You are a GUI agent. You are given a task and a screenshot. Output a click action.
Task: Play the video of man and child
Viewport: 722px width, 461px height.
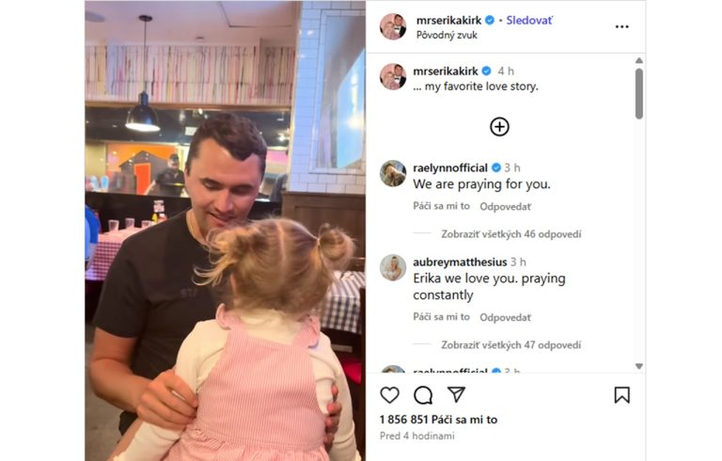pos(226,230)
